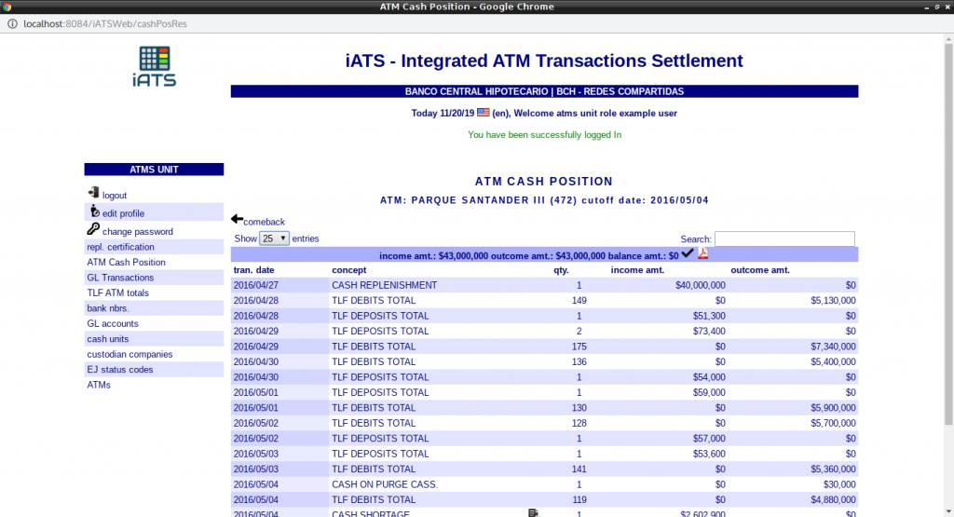The image size is (954, 517).
Task: Click the change password key icon
Action: click(x=93, y=229)
